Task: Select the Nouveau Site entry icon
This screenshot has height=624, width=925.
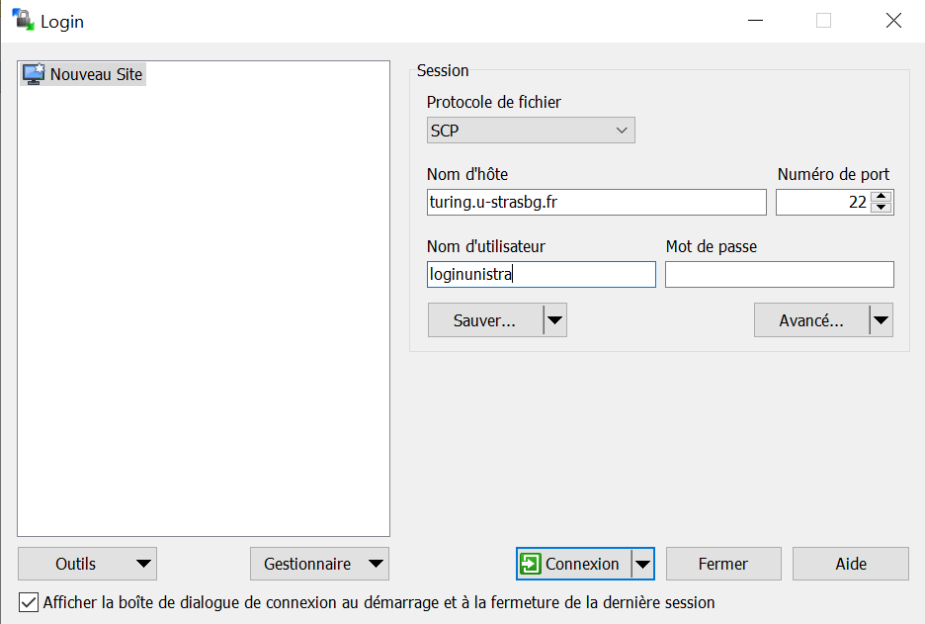Action: coord(34,74)
